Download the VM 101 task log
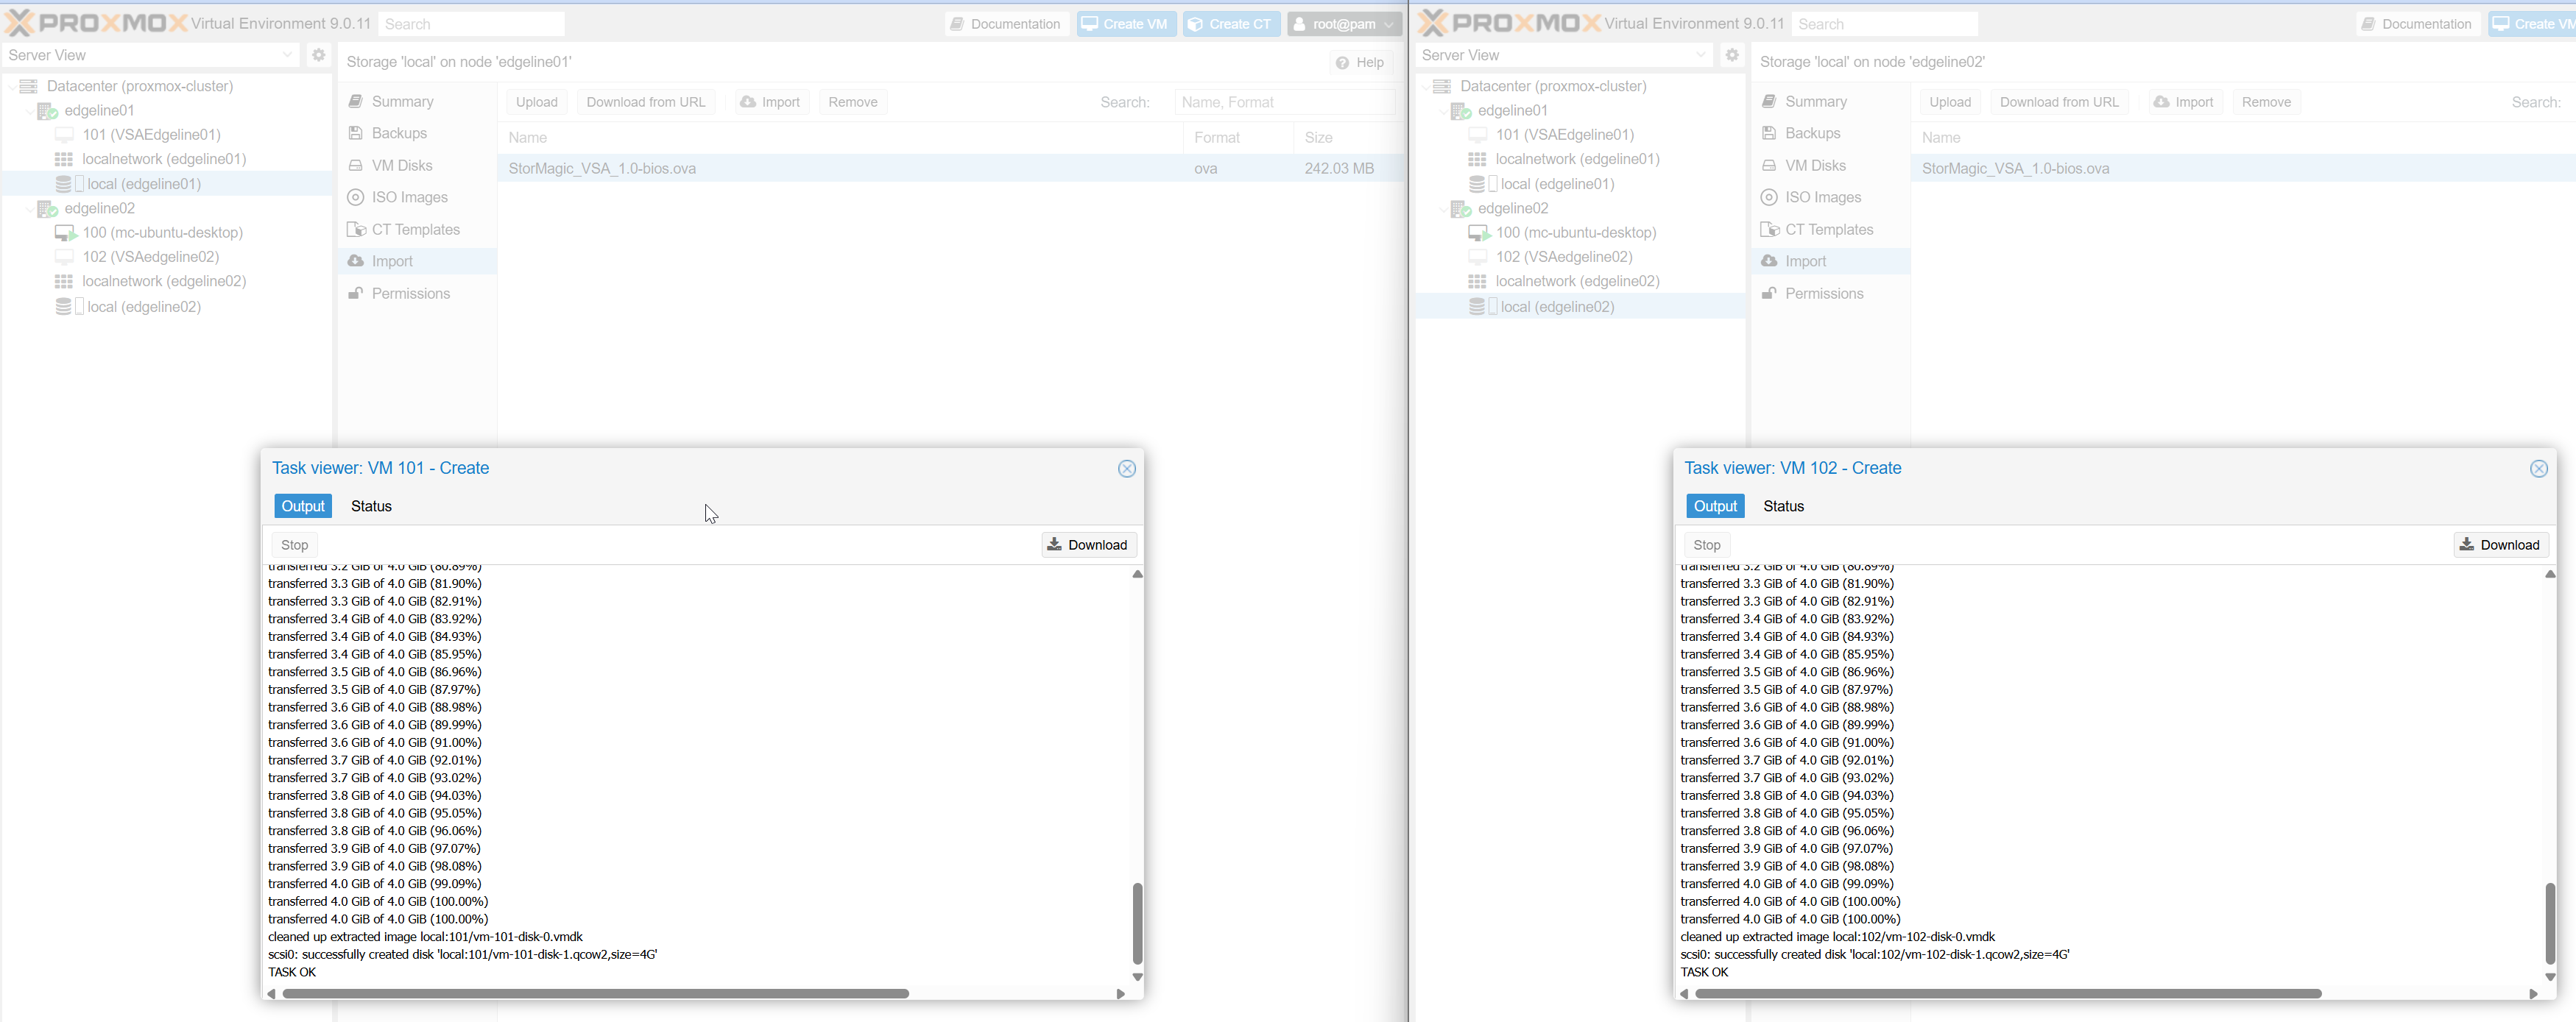Viewport: 2576px width, 1022px height. [x=1088, y=545]
